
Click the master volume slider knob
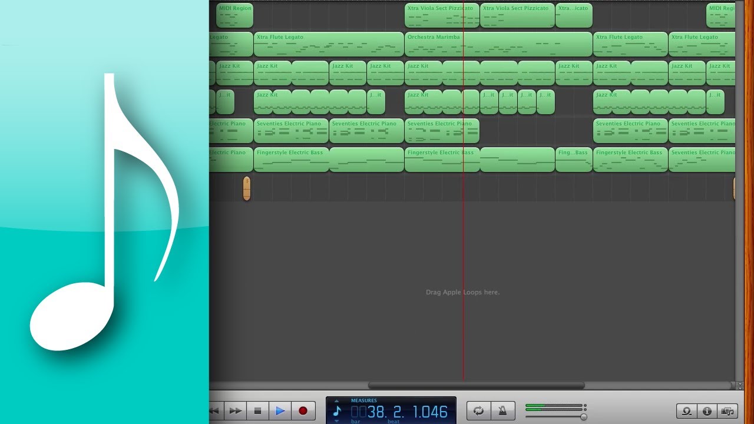[583, 416]
